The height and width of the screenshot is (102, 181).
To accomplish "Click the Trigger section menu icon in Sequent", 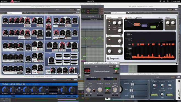I will [121, 36].
